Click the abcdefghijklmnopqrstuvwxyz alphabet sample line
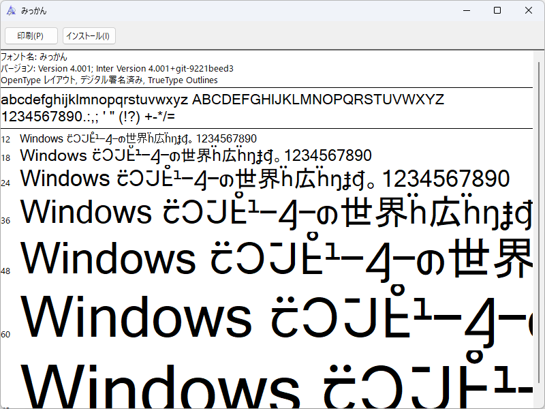Image resolution: width=545 pixels, height=409 pixels. (223, 100)
